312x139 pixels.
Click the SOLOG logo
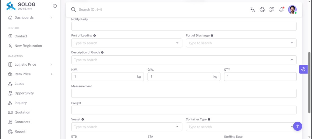(11, 6)
